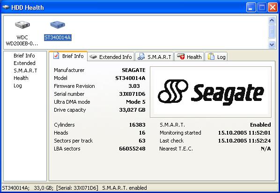Screen dimensions: 280x193
Task: Click the Extended Info tab drive icon
Action: click(x=93, y=57)
